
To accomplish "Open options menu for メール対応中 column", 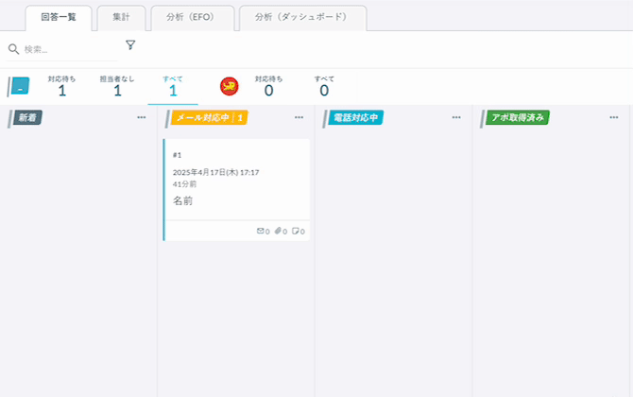I will (299, 117).
